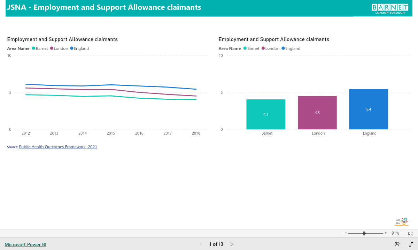Zoom in with the plus icon
Image resolution: width=418 pixels, height=250 pixels.
[x=386, y=233]
